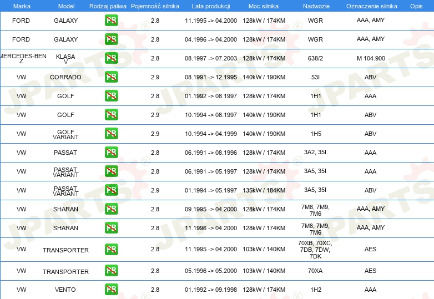The image size is (434, 299).
Task: Click production dates 08.1997 -> 07.2003
Action: pyautogui.click(x=211, y=58)
